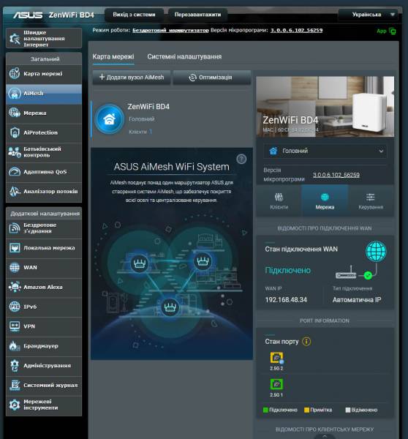Viewport: 408px width, 439px height.
Task: Click the yellow 2.5G 2 port icon
Action: click(x=276, y=358)
